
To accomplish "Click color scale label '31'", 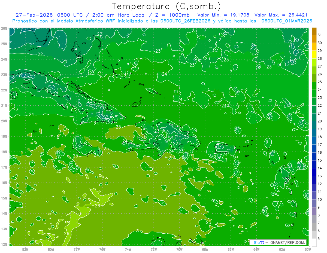I will (x=320, y=35).
